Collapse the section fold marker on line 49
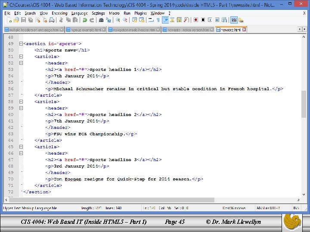This screenshot has width=310, height=232. click(x=21, y=43)
